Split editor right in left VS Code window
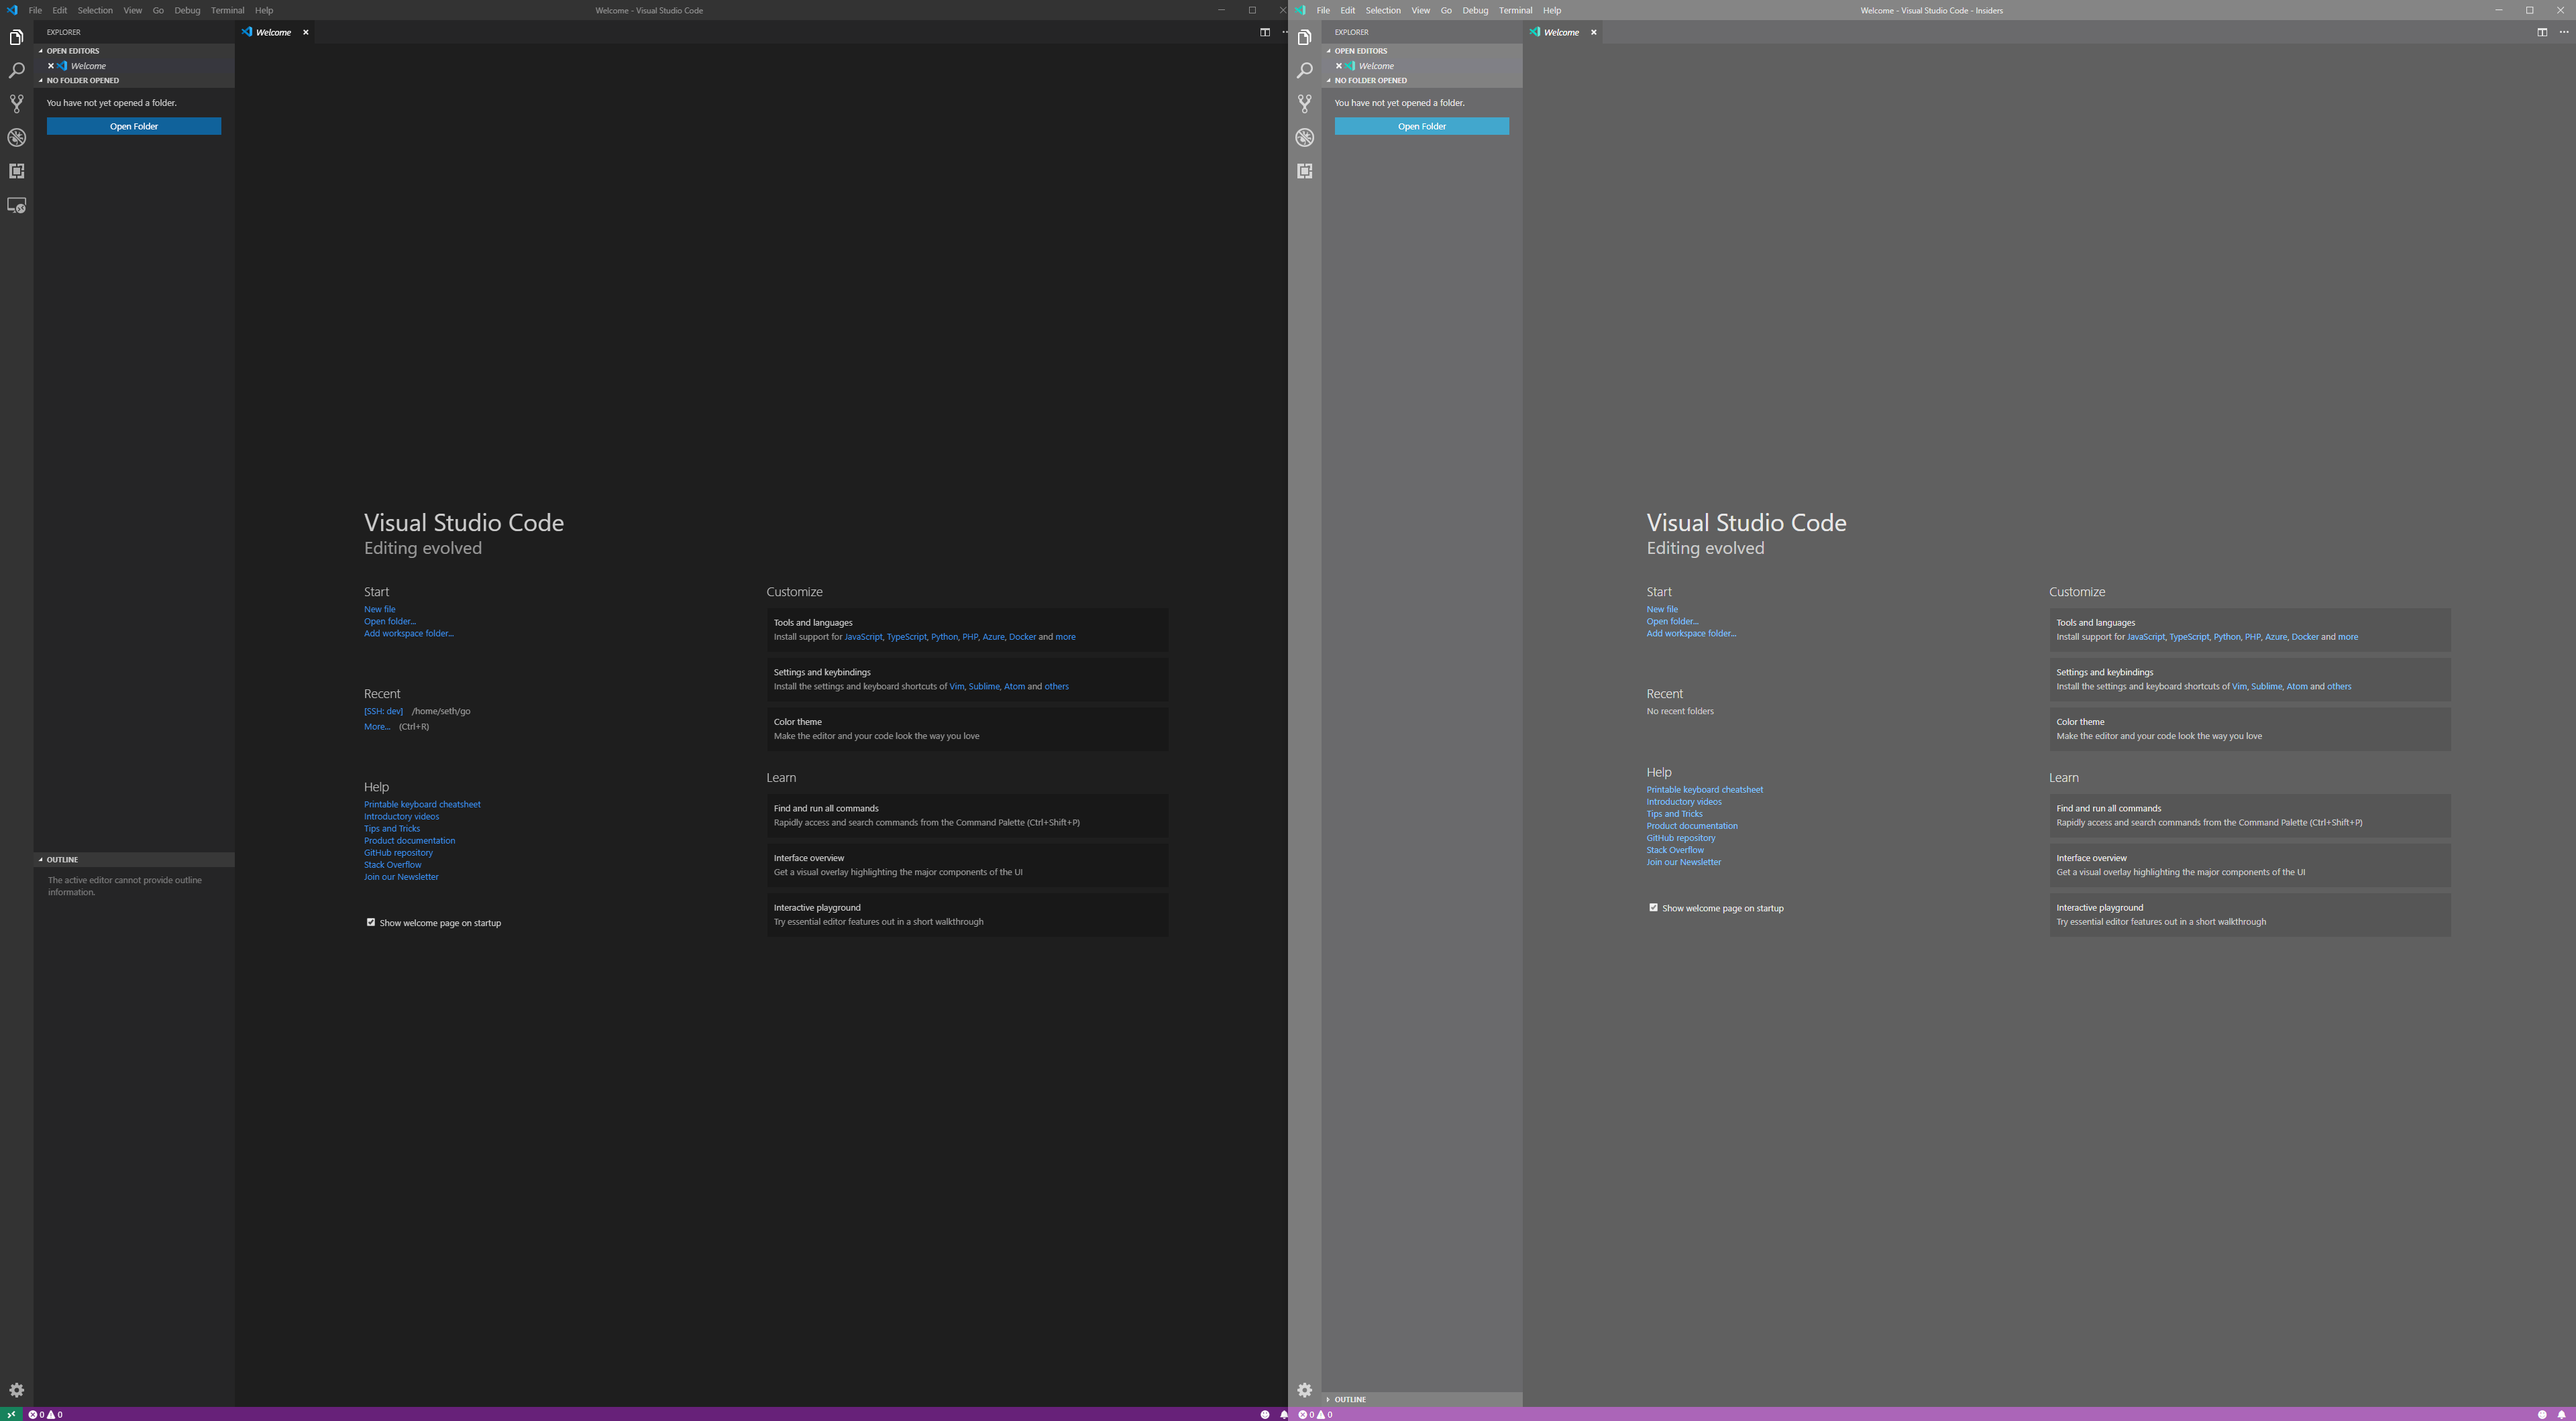 (1264, 32)
